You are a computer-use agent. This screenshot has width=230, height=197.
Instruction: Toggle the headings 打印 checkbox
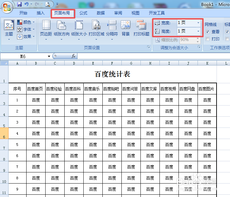227,39
